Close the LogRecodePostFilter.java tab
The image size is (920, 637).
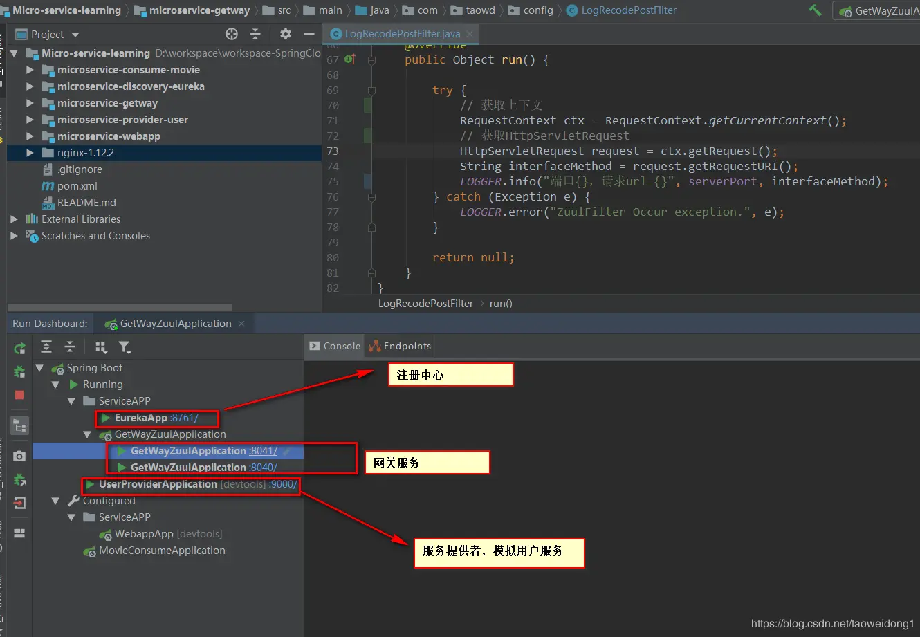(470, 34)
